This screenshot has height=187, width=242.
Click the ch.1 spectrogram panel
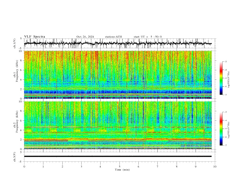pos(118,75)
